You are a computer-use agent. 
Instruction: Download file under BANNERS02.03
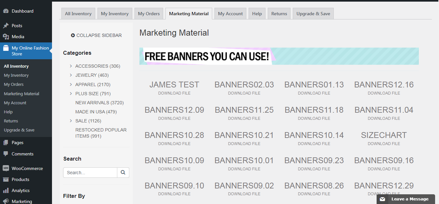pyautogui.click(x=244, y=93)
